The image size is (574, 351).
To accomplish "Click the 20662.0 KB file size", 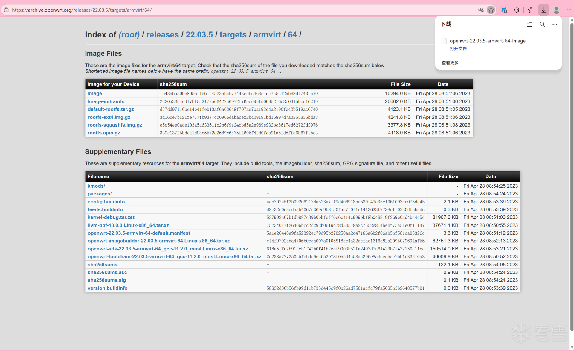I will pos(398,101).
